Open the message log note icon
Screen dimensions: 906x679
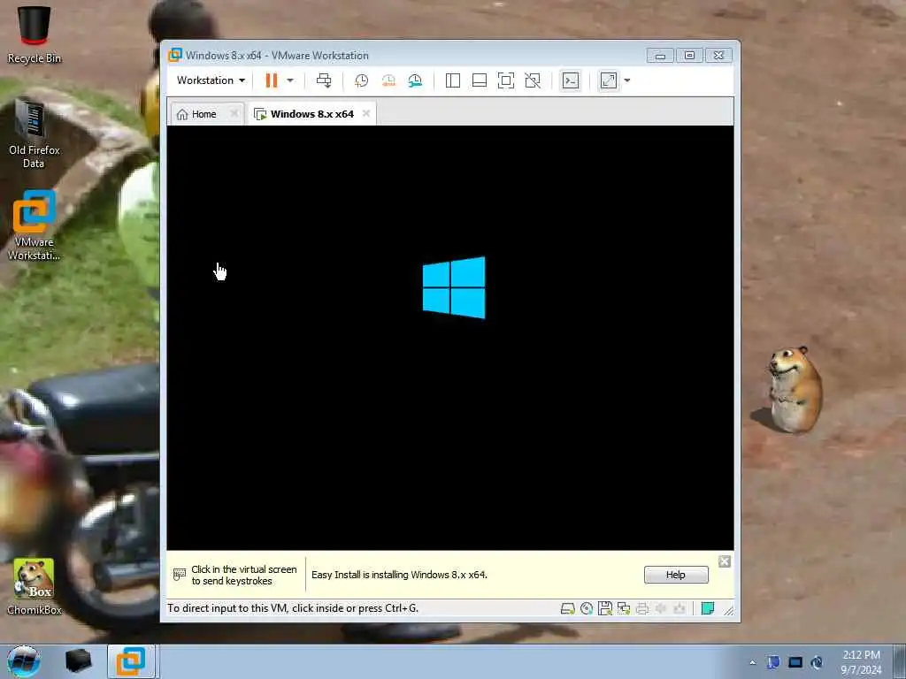(x=707, y=608)
